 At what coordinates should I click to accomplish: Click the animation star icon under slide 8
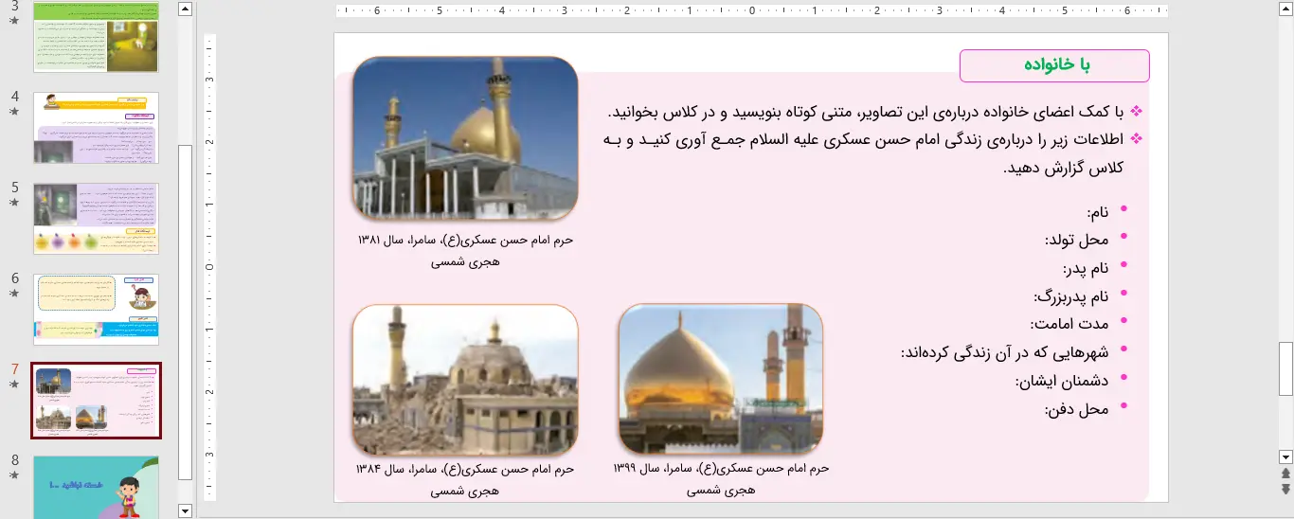(x=13, y=474)
